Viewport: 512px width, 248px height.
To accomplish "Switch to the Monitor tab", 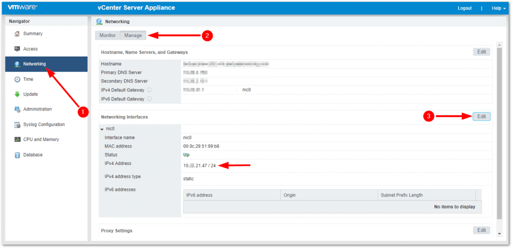I will pyautogui.click(x=107, y=35).
